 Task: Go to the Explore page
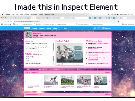click(x=42, y=28)
